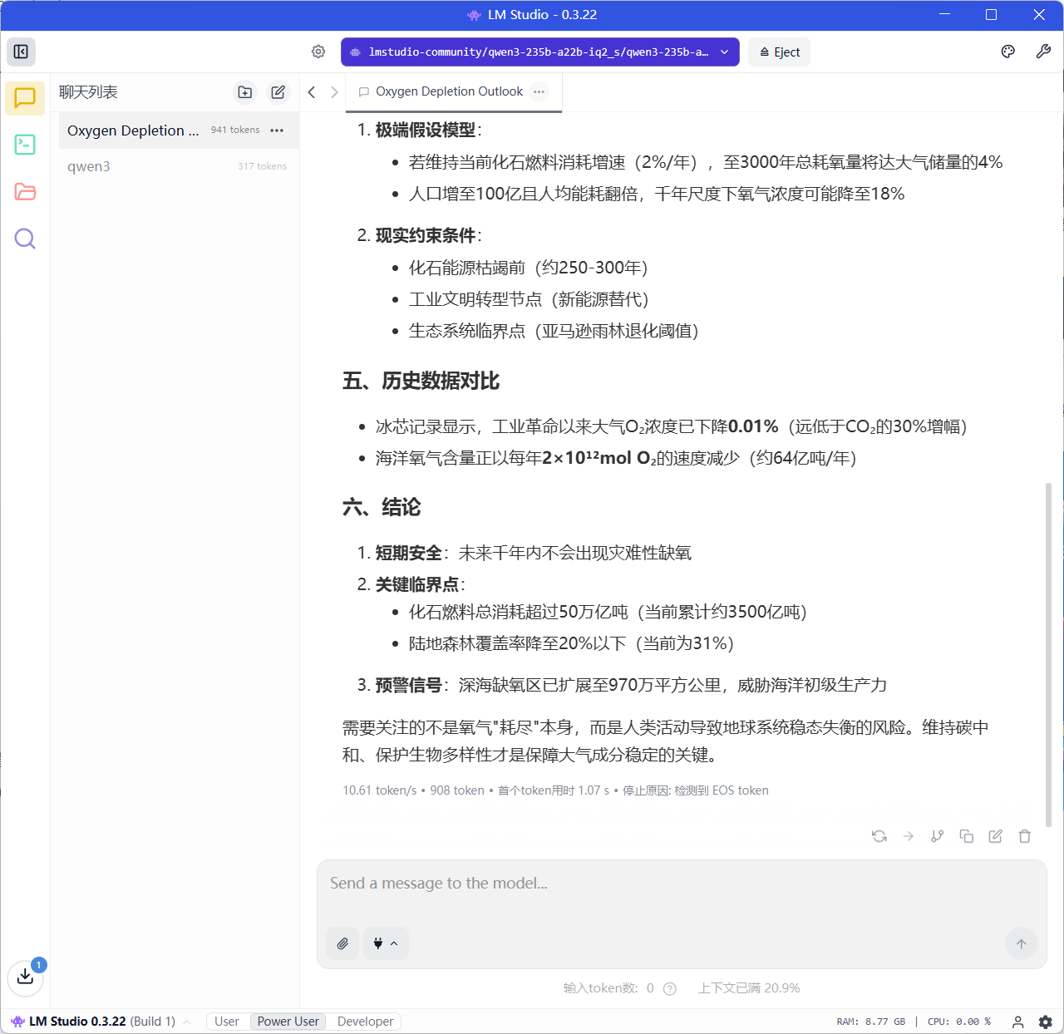Viewport: 1064px width, 1034px height.
Task: Toggle the left sidebar panel
Action: tap(22, 52)
